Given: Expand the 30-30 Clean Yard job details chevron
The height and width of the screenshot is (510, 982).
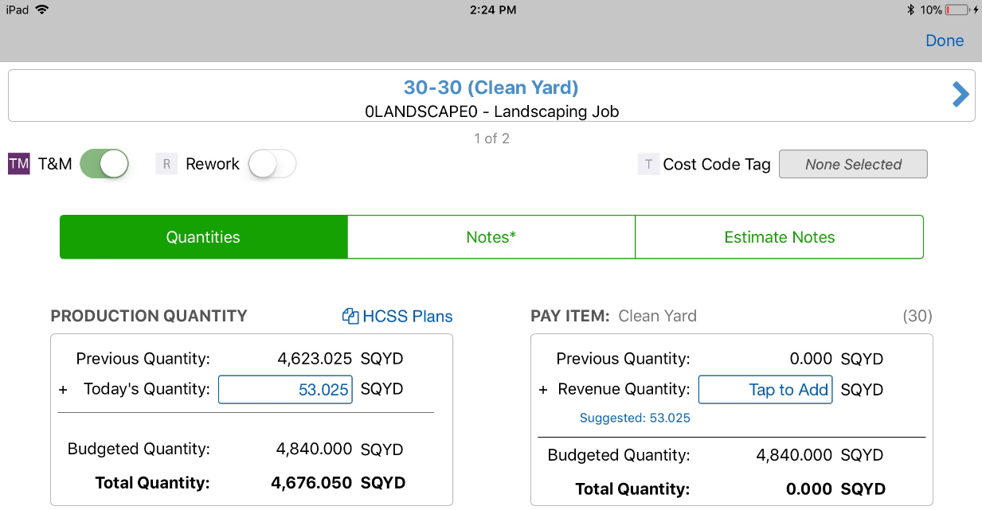Looking at the screenshot, I should point(960,94).
